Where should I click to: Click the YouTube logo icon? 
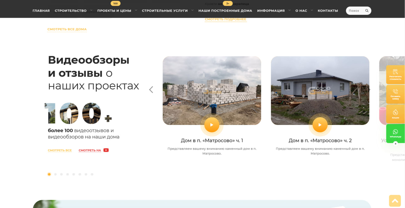point(106,150)
